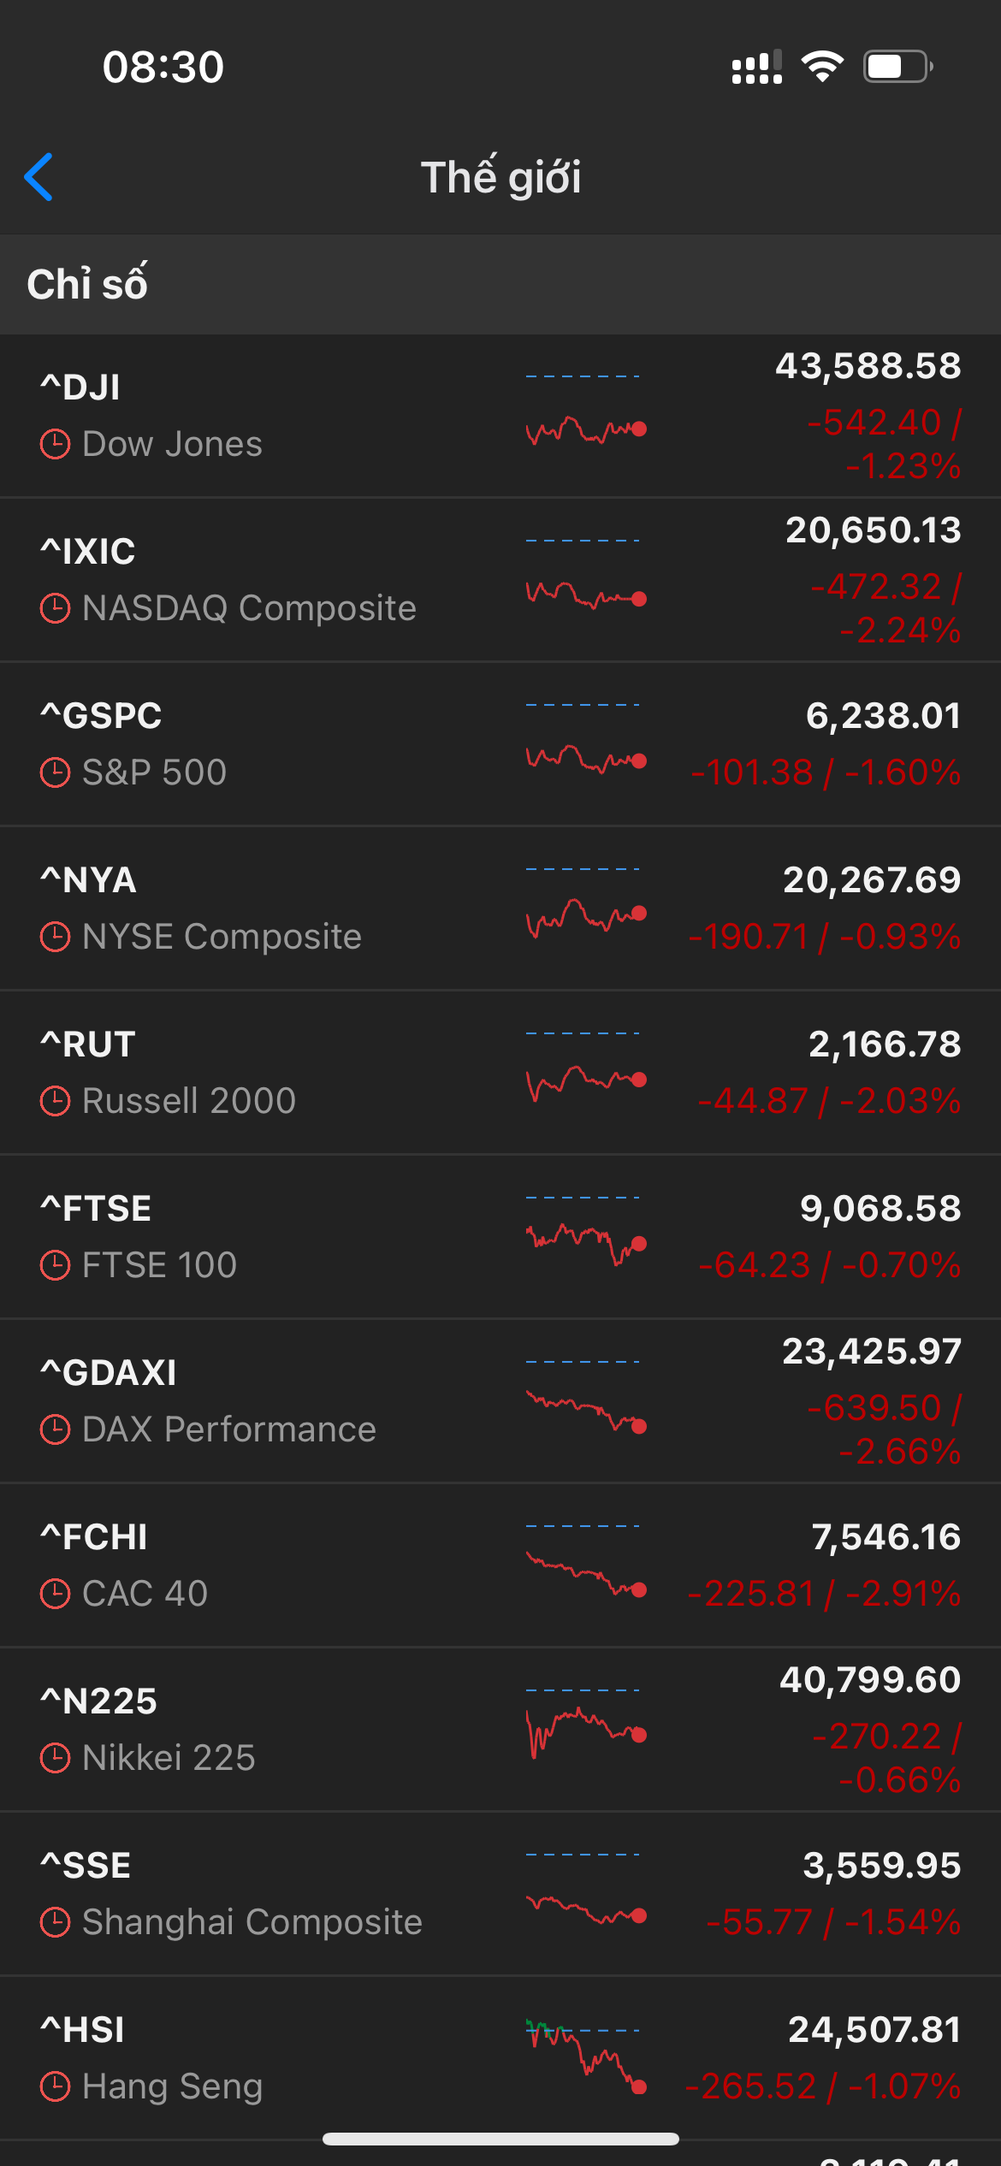Tap the Chỉ số section header
Image resolution: width=1001 pixels, height=2166 pixels.
pyautogui.click(x=87, y=284)
